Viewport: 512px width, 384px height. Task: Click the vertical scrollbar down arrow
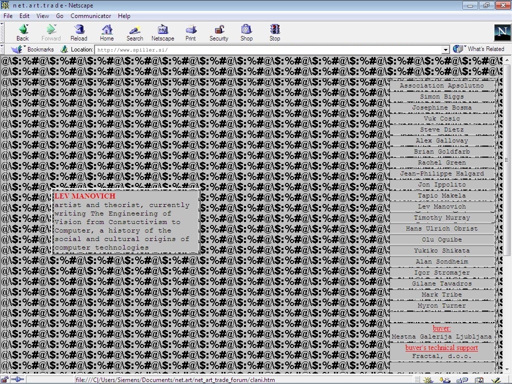click(506, 369)
